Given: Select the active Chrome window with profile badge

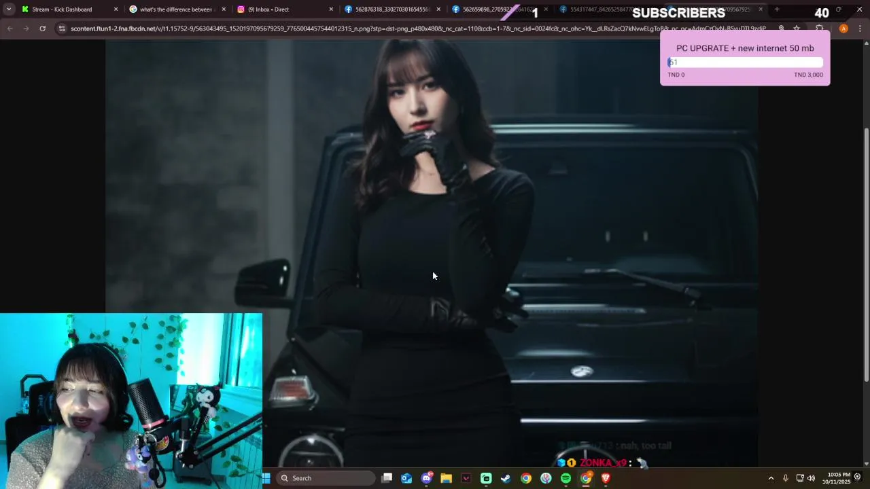Looking at the screenshot, I should coord(586,478).
